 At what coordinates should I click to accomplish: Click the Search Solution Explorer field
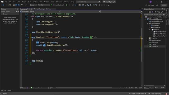point(153,15)
